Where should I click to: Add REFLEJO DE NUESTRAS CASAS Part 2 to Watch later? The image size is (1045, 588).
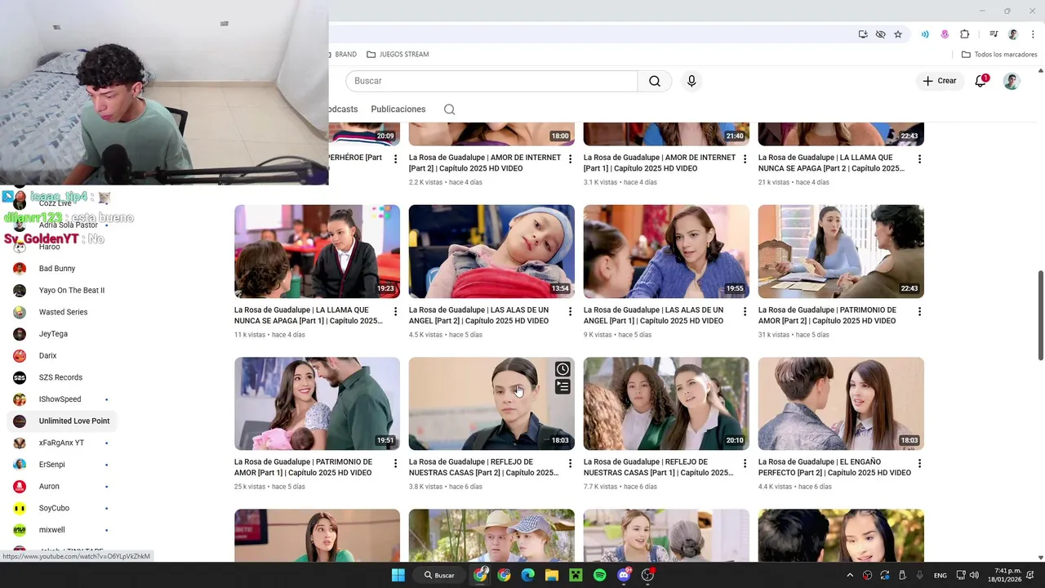coord(563,370)
